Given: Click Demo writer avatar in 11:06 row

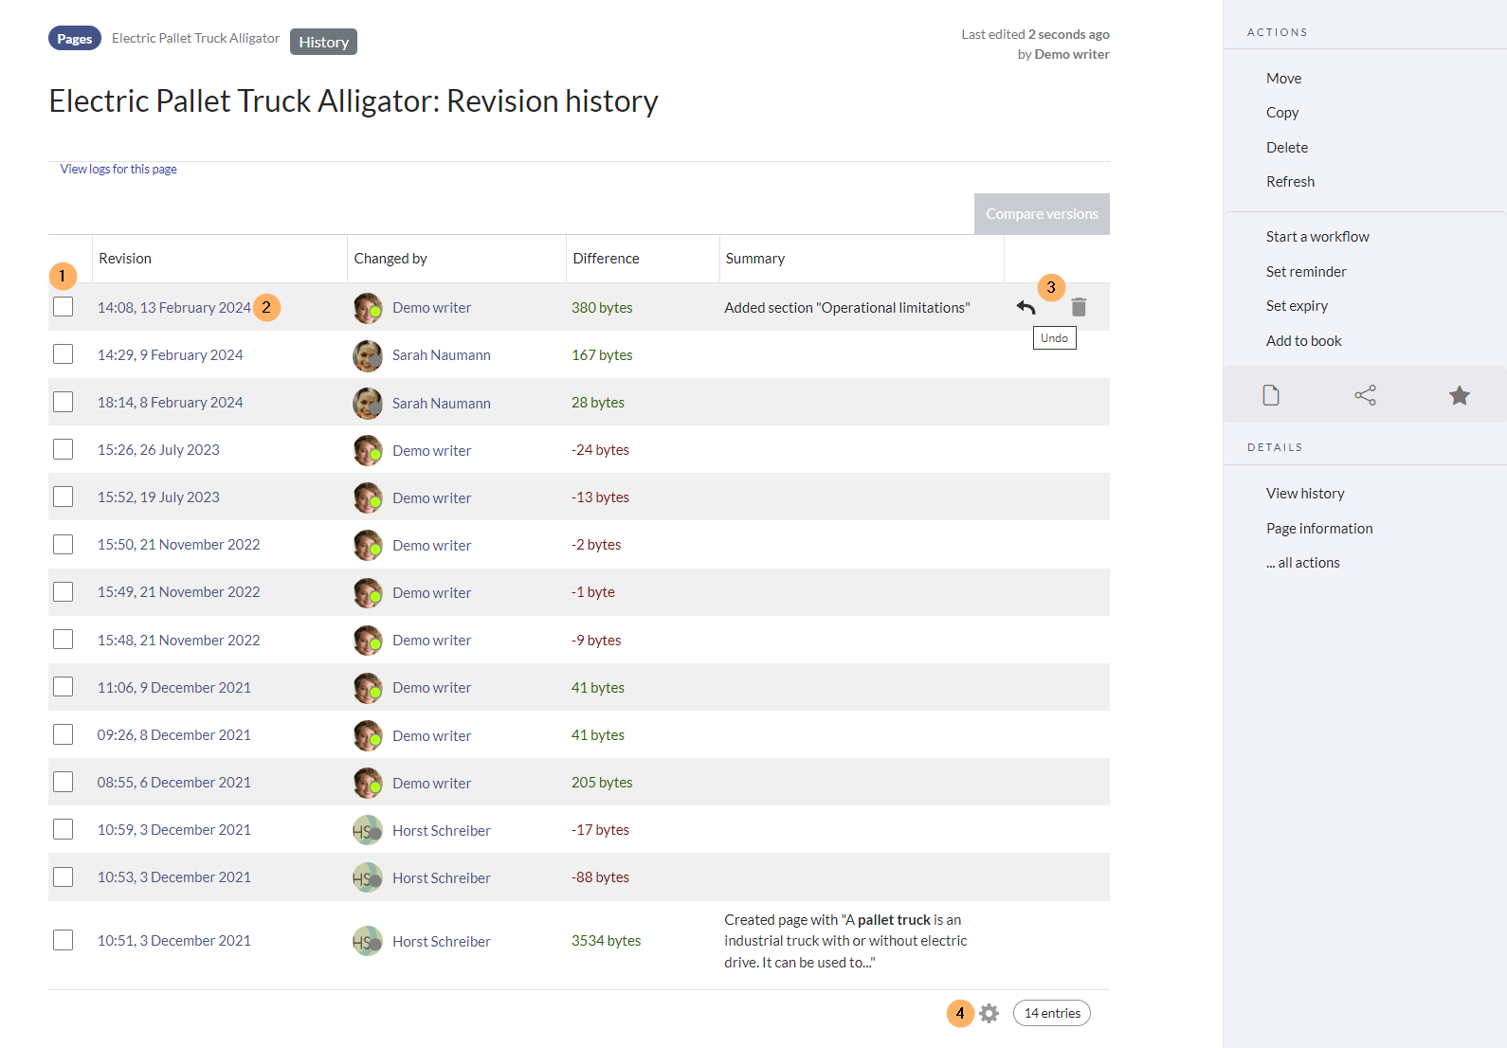Looking at the screenshot, I should point(368,688).
